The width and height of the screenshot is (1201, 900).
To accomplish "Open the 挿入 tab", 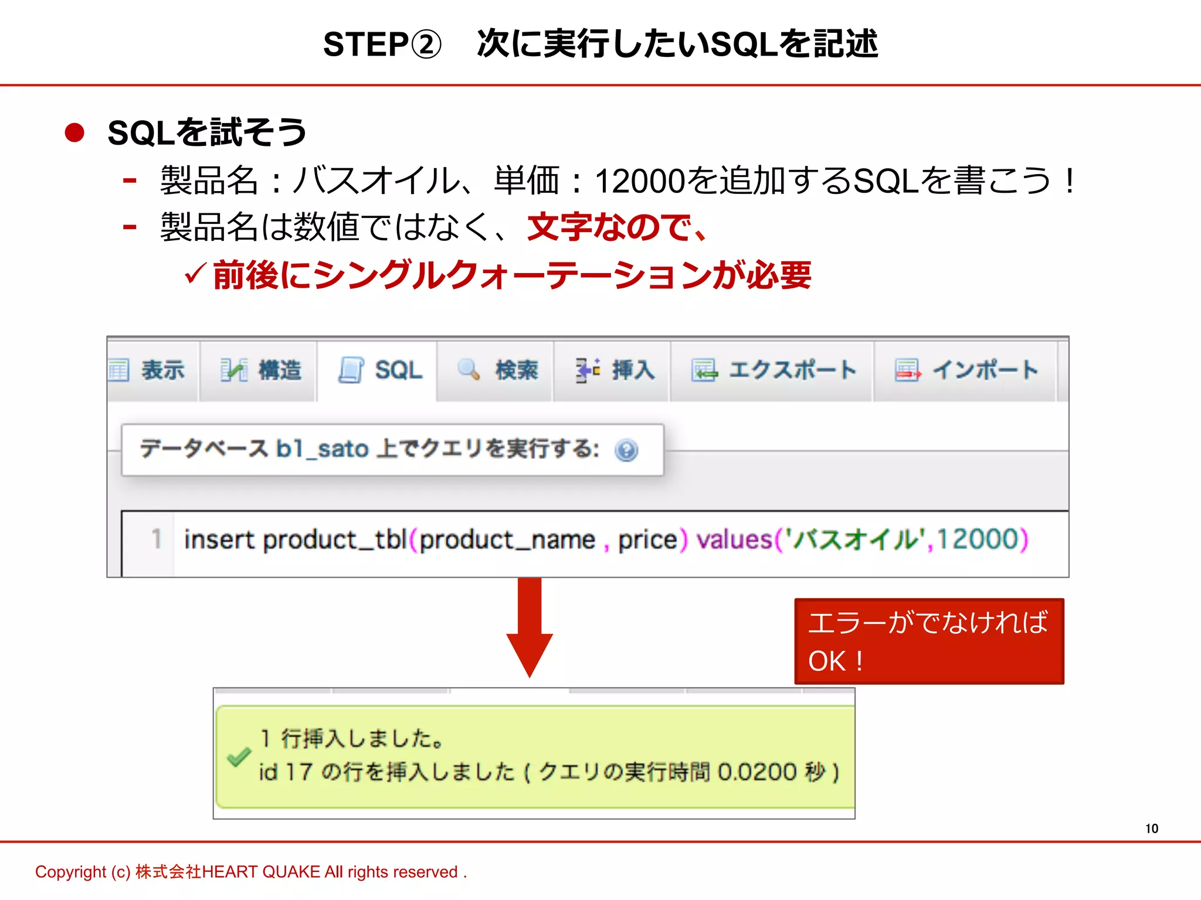I will click(x=612, y=370).
